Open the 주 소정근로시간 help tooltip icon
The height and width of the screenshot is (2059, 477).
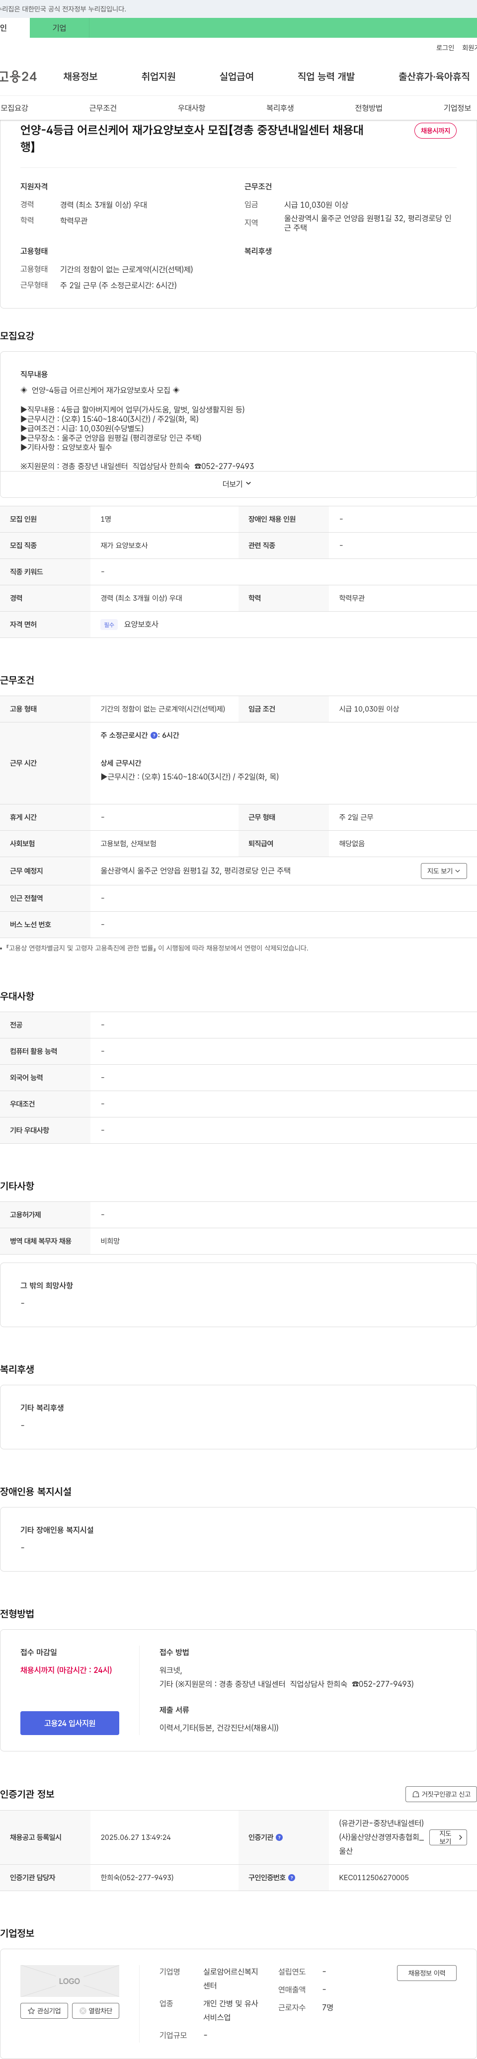tap(154, 735)
